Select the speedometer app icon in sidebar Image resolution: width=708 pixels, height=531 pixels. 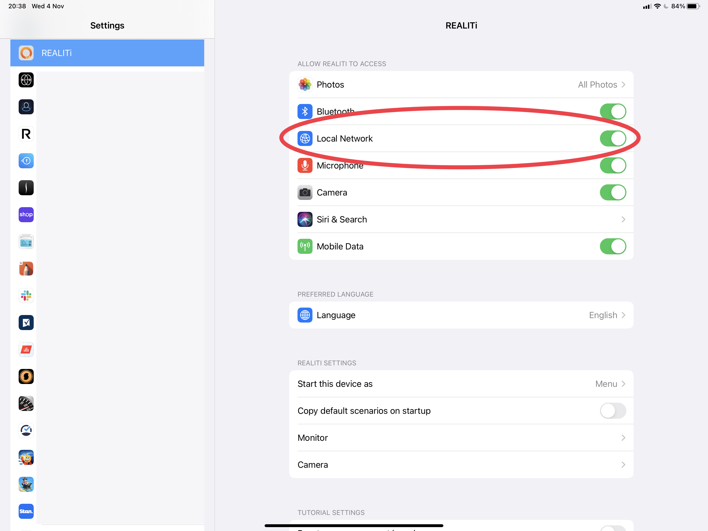pyautogui.click(x=26, y=403)
